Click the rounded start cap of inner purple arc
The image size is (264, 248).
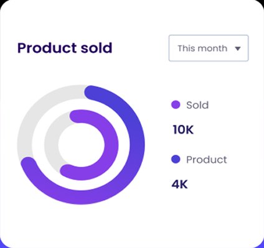77,117
